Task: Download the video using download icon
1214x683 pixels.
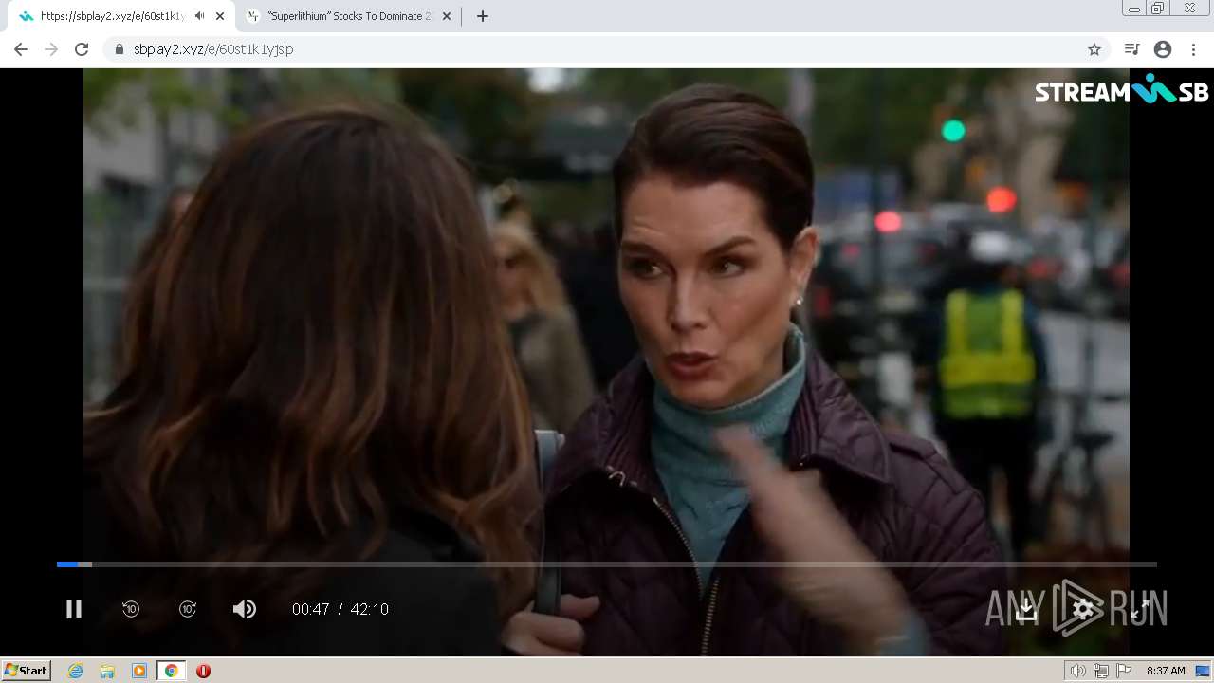Action: [1026, 609]
